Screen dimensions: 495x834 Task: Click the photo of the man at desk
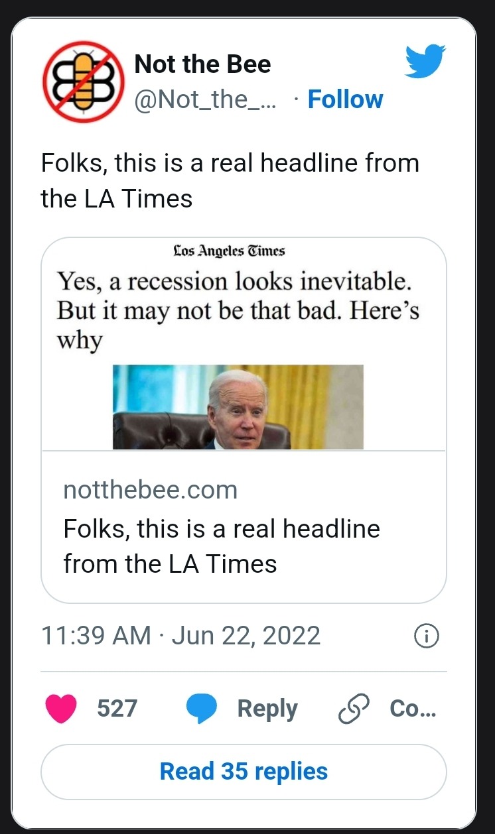click(x=238, y=407)
